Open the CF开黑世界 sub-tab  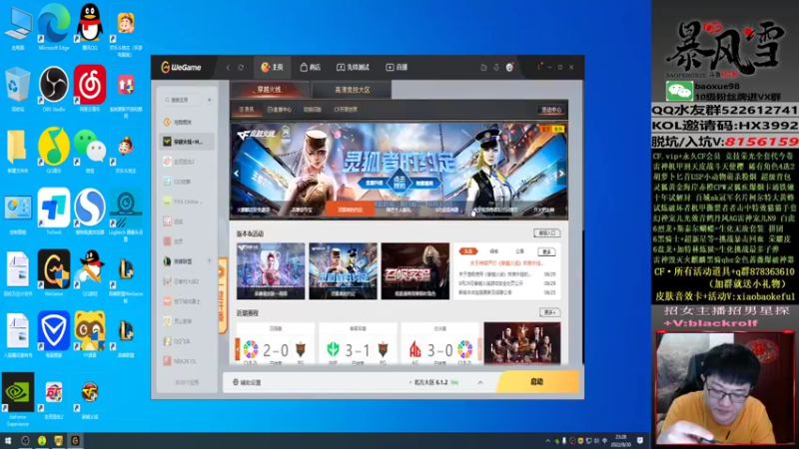pyautogui.click(x=346, y=110)
